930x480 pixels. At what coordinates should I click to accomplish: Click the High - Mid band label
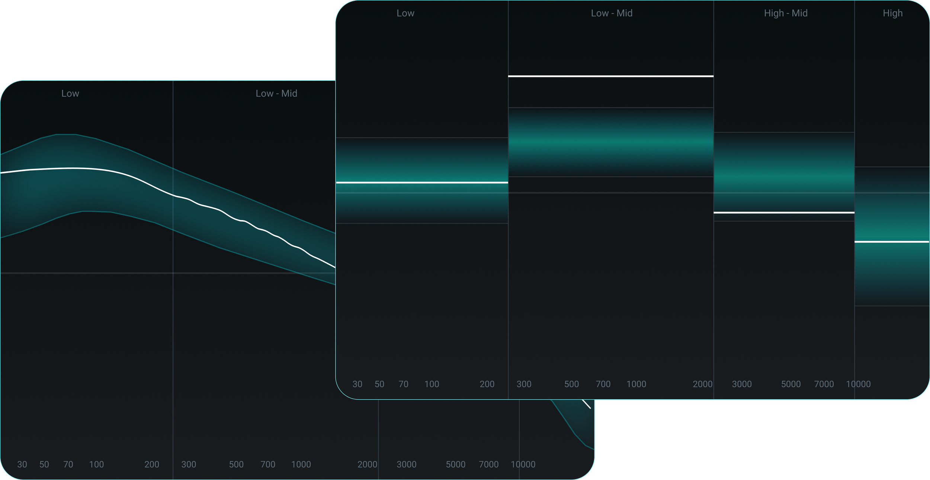(x=785, y=13)
